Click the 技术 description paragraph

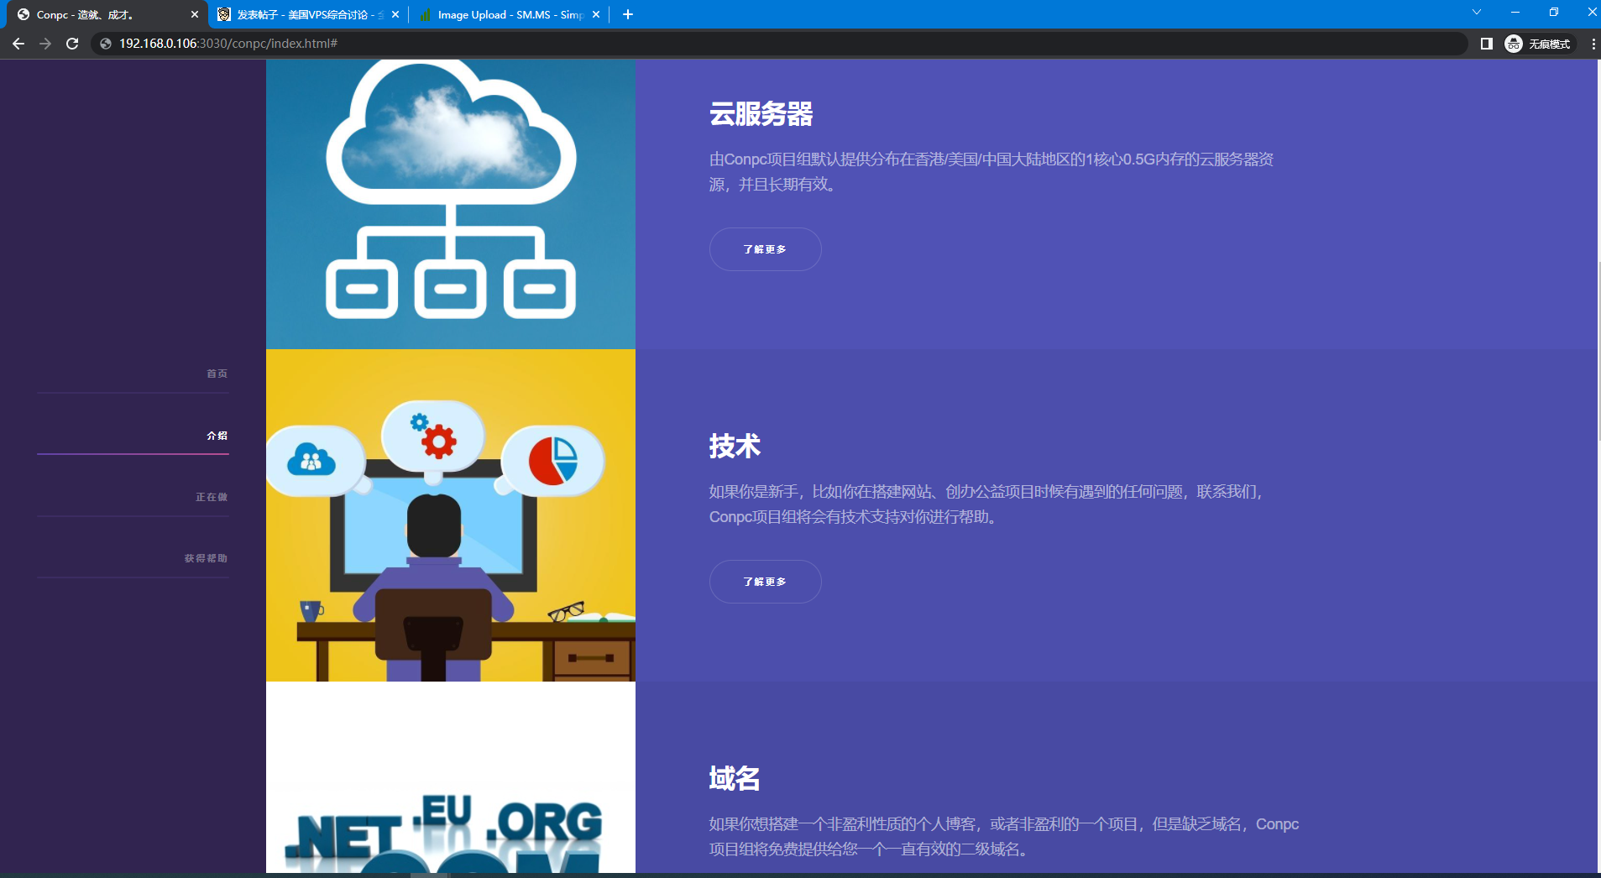986,504
